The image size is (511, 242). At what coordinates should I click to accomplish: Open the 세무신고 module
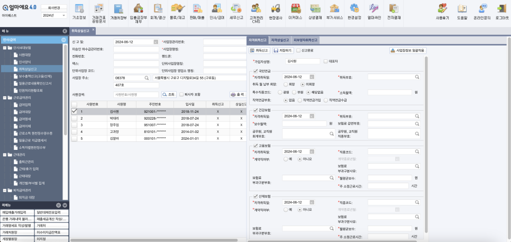[x=236, y=12]
